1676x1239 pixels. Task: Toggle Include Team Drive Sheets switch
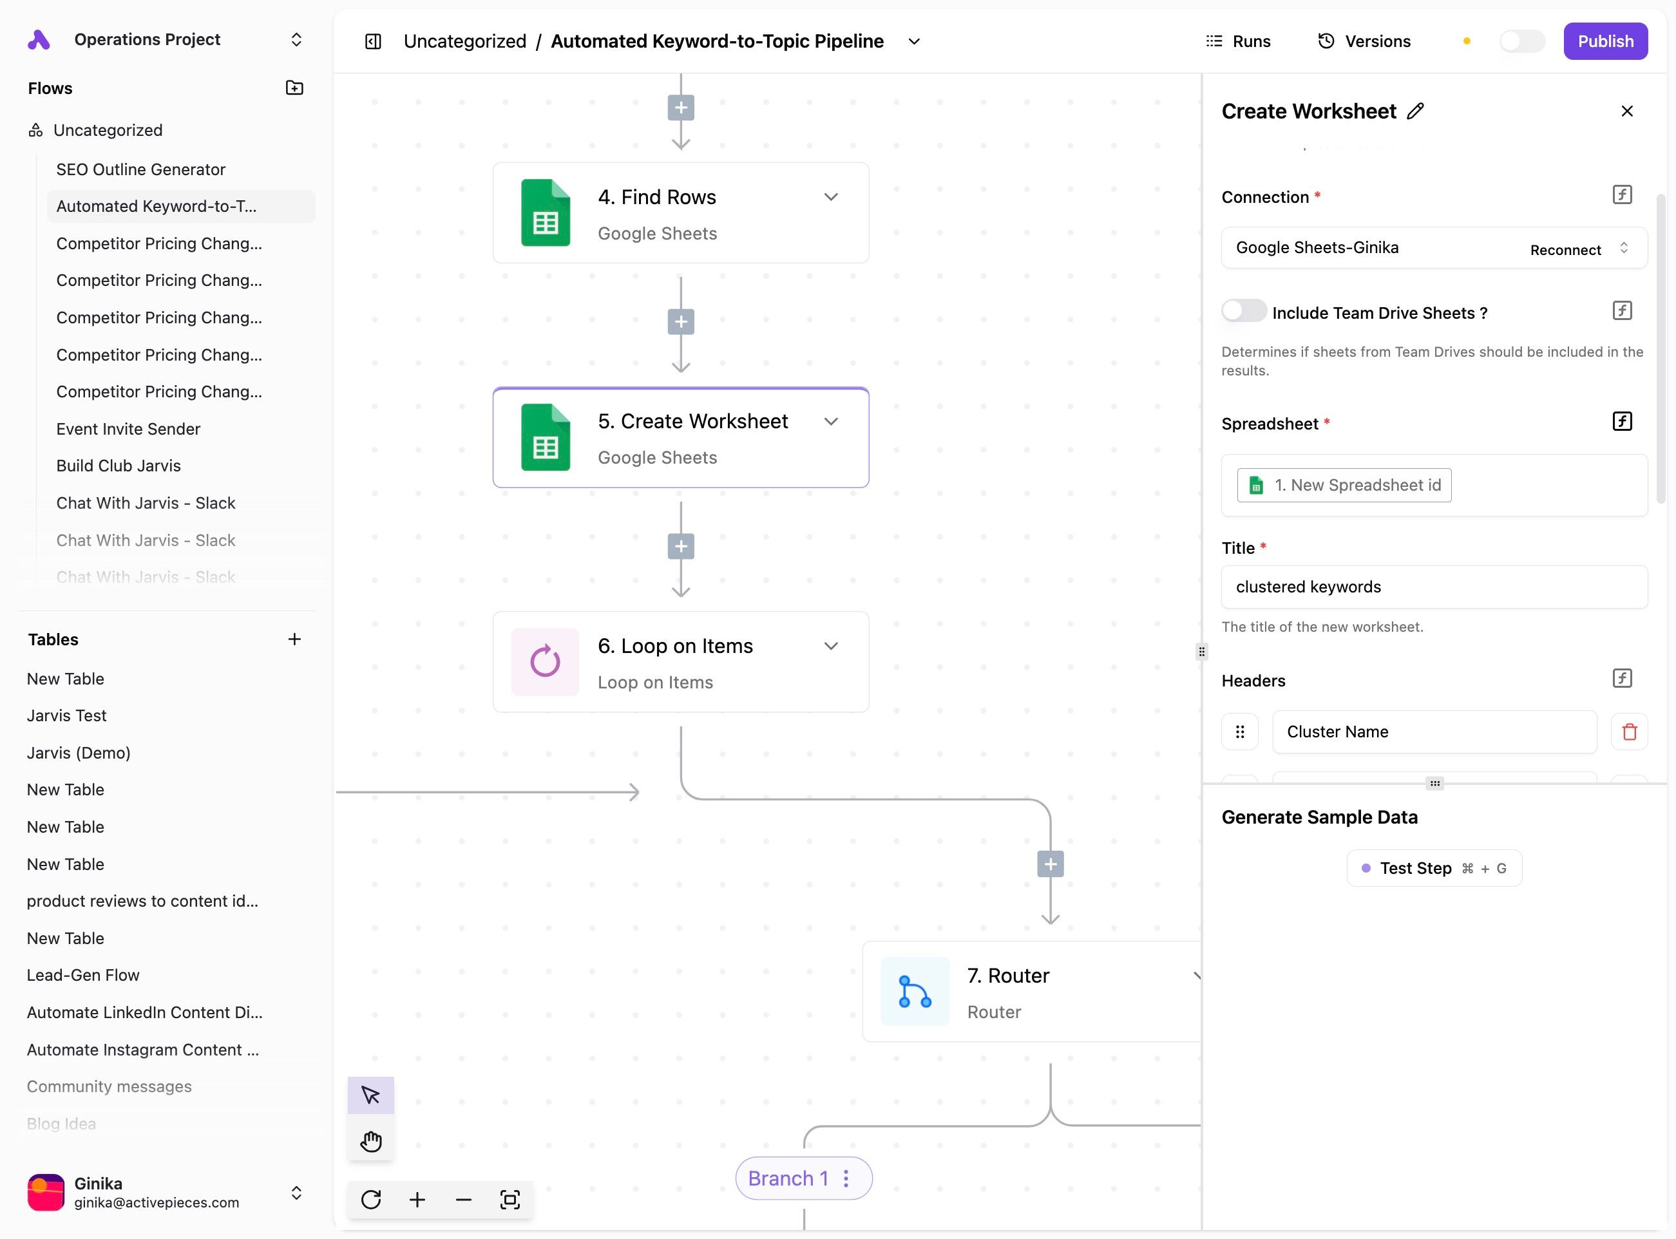pos(1243,311)
